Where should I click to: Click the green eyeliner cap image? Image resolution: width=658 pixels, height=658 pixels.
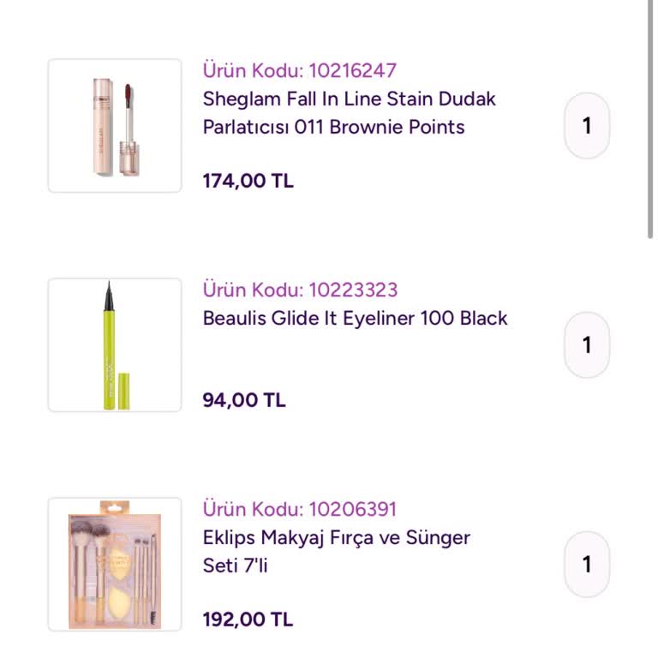click(123, 391)
